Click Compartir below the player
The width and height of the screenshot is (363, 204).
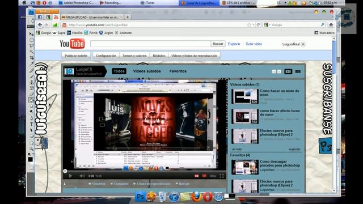(x=119, y=184)
